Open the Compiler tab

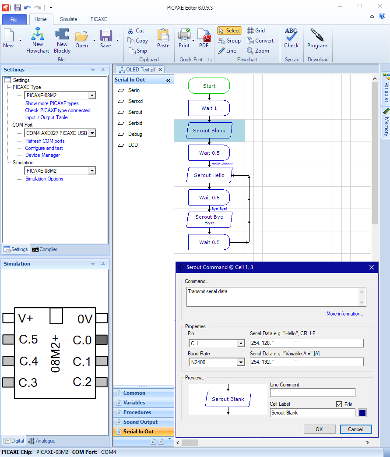pos(45,249)
